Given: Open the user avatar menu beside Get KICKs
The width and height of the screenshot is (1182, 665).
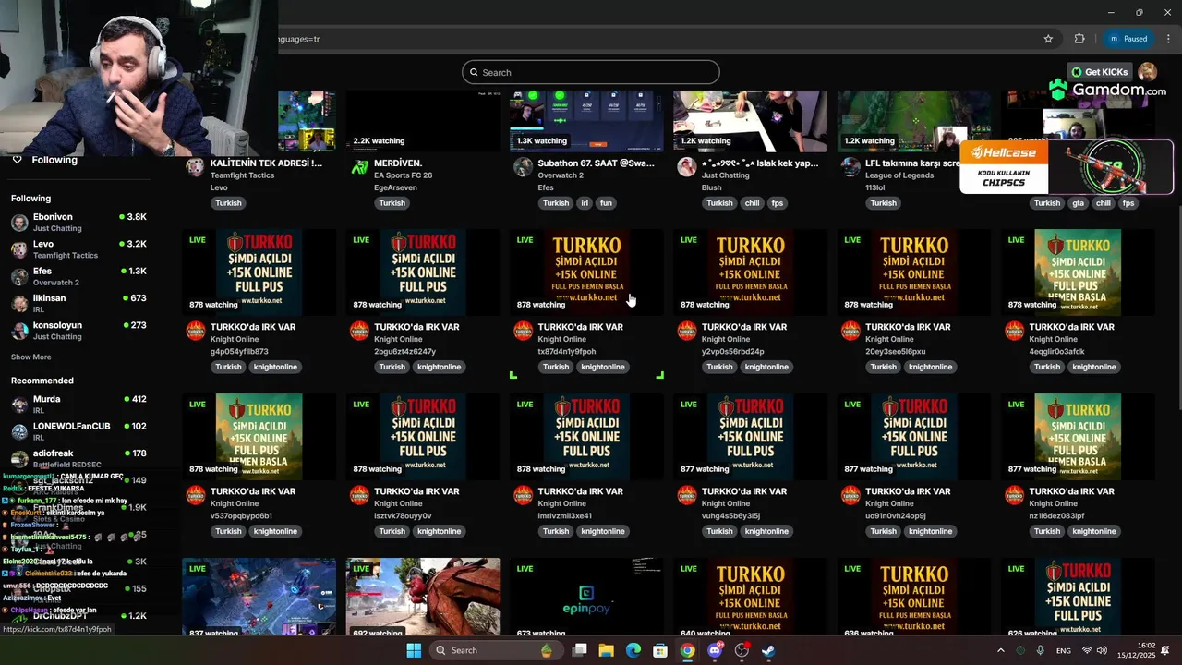Looking at the screenshot, I should (1148, 72).
